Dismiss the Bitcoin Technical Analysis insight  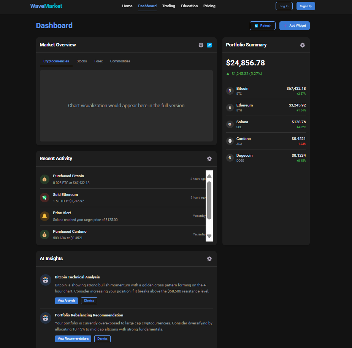point(89,300)
